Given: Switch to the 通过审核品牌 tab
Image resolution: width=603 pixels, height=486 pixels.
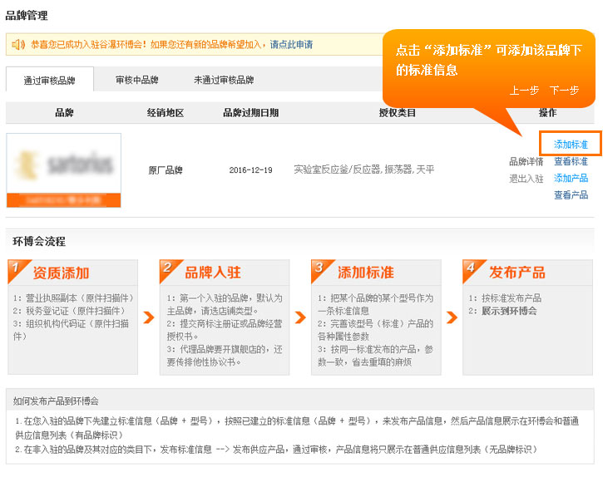Looking at the screenshot, I should 49,81.
